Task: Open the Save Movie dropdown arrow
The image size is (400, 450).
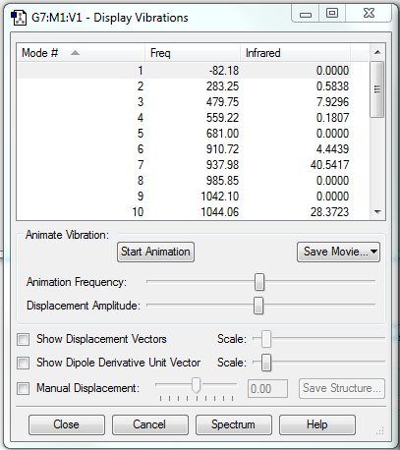Action: click(x=373, y=252)
